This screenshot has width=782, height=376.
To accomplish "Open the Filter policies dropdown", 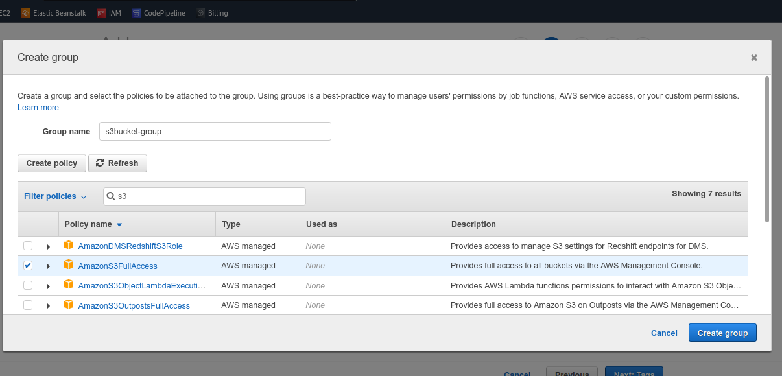I will [55, 196].
